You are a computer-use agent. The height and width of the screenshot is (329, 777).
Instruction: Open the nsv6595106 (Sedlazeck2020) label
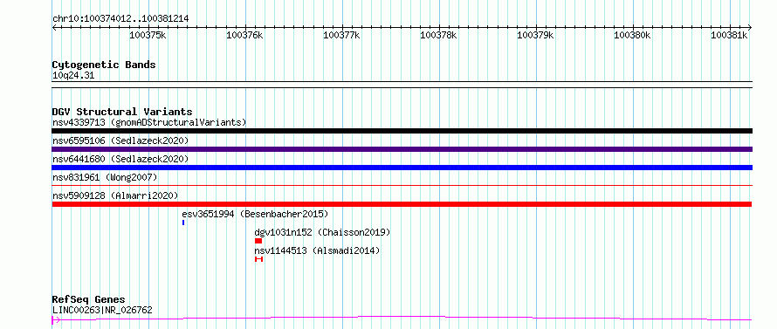point(120,141)
